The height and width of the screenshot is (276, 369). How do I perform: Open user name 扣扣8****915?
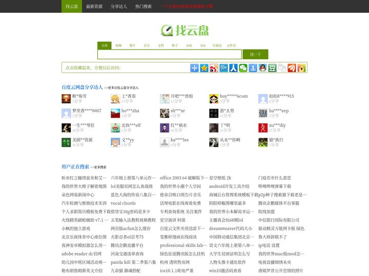click(x=281, y=96)
